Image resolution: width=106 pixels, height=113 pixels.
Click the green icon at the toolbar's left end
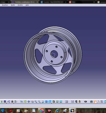point(2,102)
